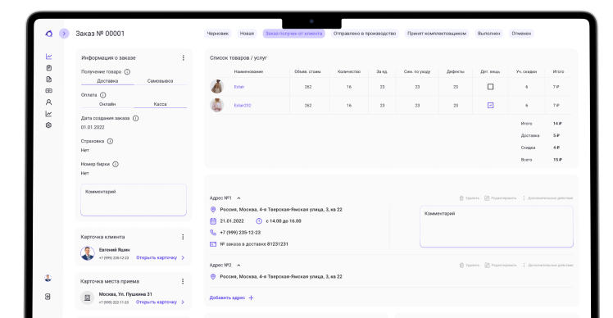Click trash icon Удалить for Адрес №1
This screenshot has height=318, width=613.
coord(461,198)
